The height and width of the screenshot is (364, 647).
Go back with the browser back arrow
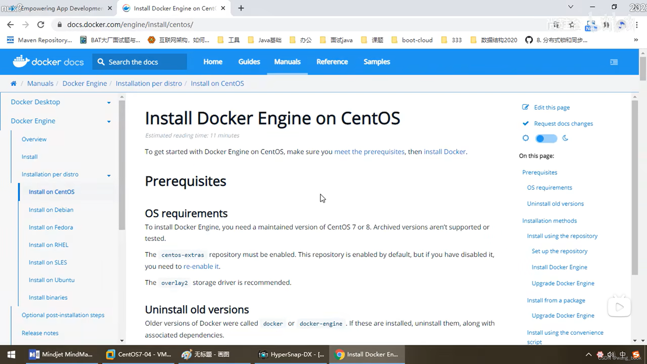[10, 25]
